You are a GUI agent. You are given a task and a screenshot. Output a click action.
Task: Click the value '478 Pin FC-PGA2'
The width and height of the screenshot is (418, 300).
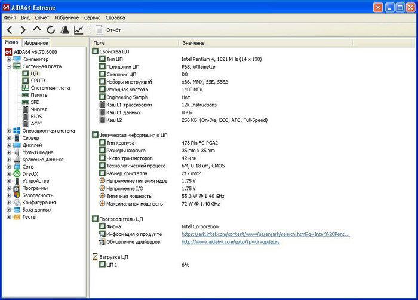pyautogui.click(x=199, y=143)
